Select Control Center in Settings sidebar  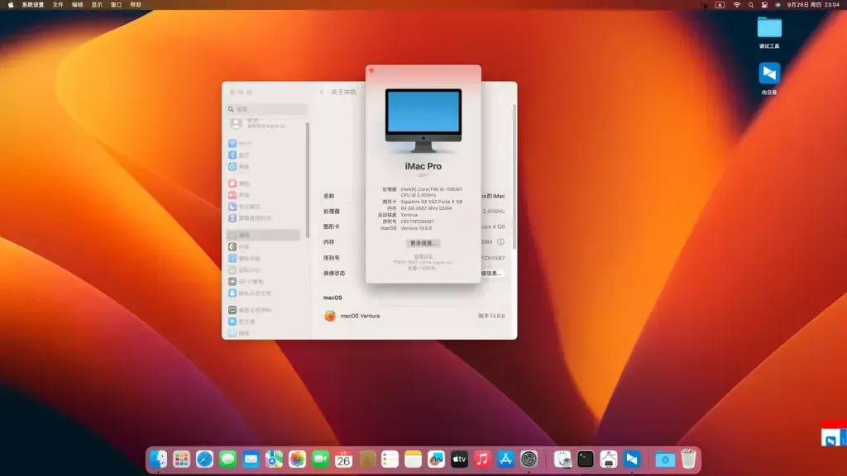[263, 270]
